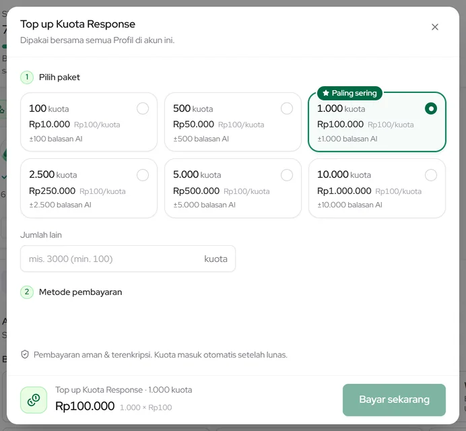Click the step 2 circle badge
The image size is (466, 431).
pos(27,292)
